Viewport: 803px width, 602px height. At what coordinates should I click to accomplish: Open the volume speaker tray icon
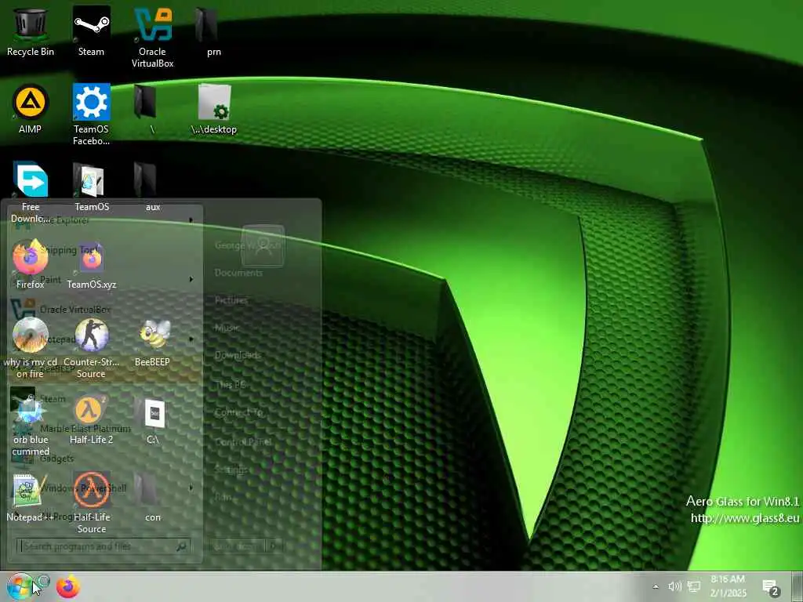[674, 586]
